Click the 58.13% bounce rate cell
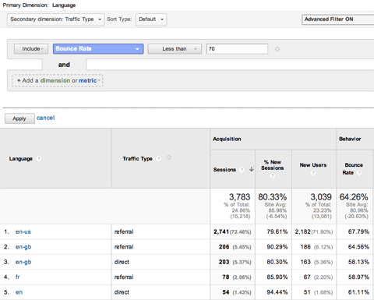Screen dimensions: 374x300 point(358,262)
